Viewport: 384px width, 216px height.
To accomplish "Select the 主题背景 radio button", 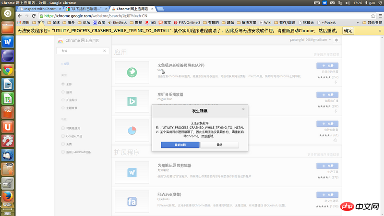I will coord(63,108).
